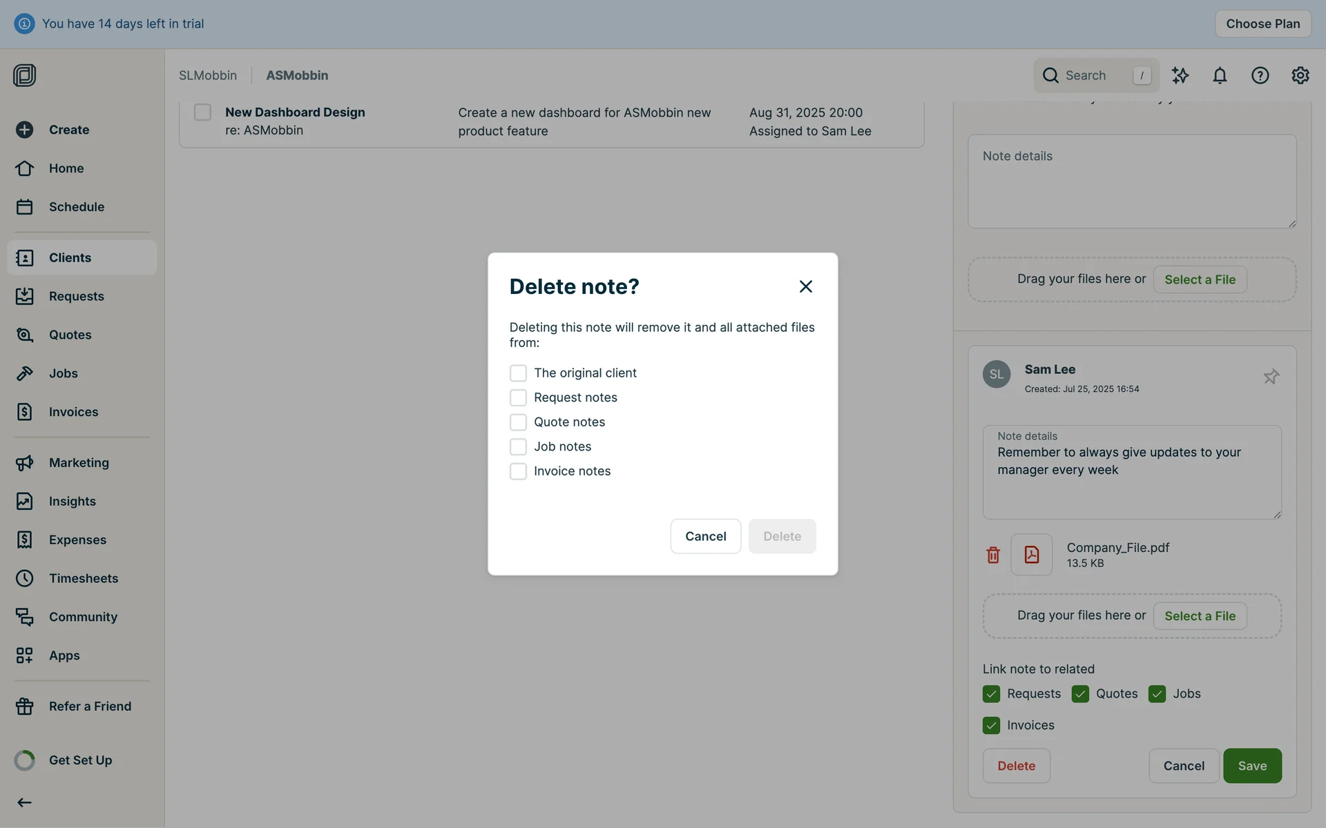Click the Search field in header

coord(1095,75)
